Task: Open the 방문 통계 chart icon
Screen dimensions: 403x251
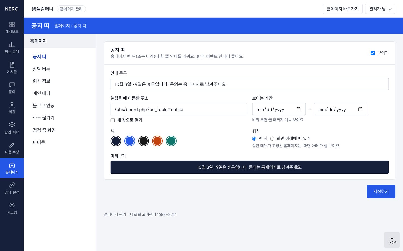Action: coord(12,44)
